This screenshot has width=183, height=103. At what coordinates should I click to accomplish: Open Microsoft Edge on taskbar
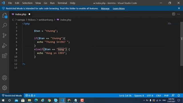(36, 100)
